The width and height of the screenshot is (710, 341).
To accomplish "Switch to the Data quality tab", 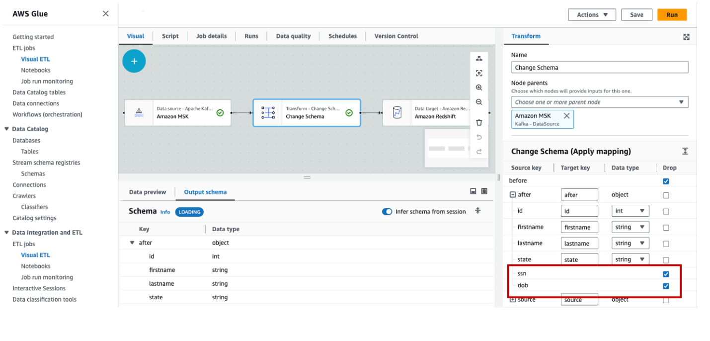I will [294, 36].
